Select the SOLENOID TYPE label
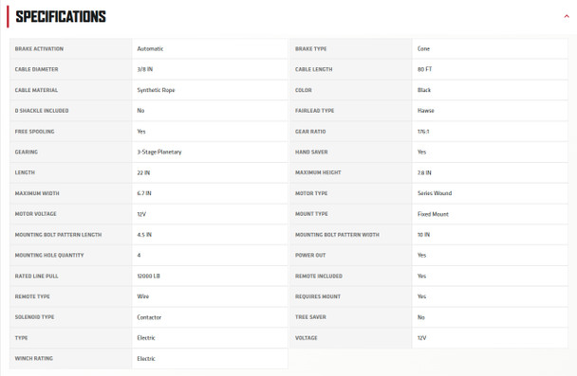The width and height of the screenshot is (577, 376). point(34,317)
